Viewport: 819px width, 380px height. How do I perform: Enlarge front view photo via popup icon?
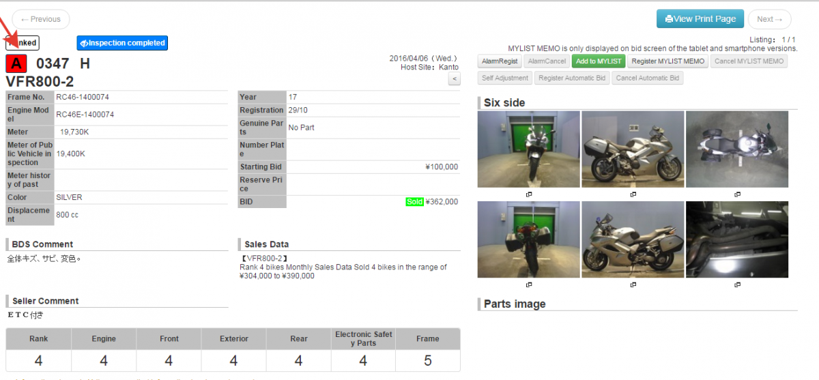529,194
